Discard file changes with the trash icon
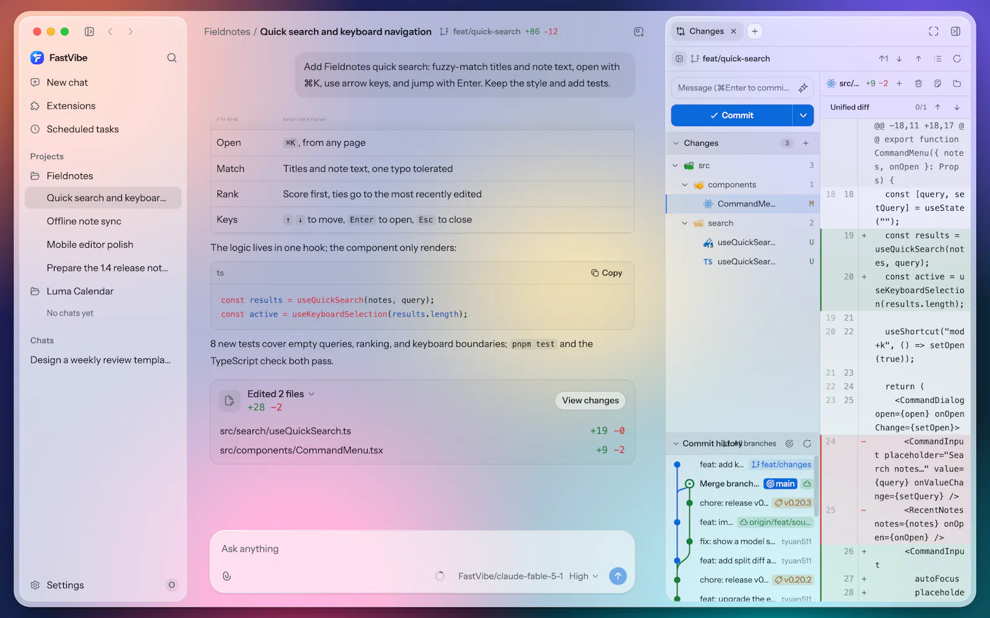 [918, 83]
